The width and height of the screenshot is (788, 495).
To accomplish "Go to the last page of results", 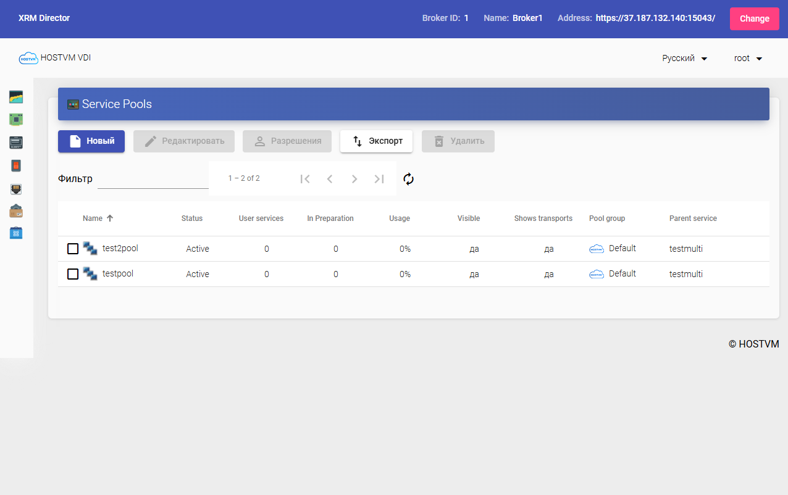I will tap(379, 179).
